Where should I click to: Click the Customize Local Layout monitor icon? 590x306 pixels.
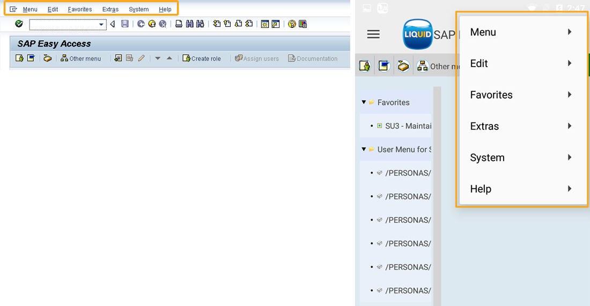(303, 24)
